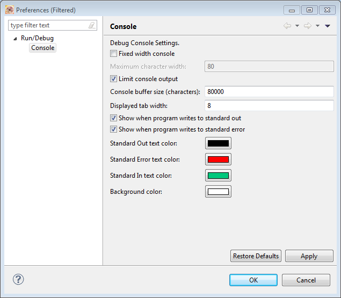Collapse the Run/Debug tree node

[x=15, y=39]
